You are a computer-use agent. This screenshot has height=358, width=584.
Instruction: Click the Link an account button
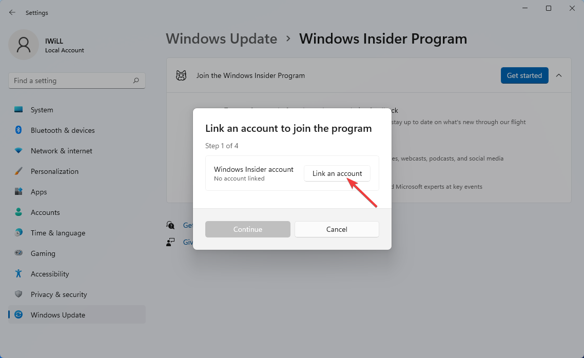(337, 173)
